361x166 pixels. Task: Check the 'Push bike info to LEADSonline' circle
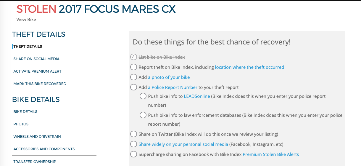[143, 96]
